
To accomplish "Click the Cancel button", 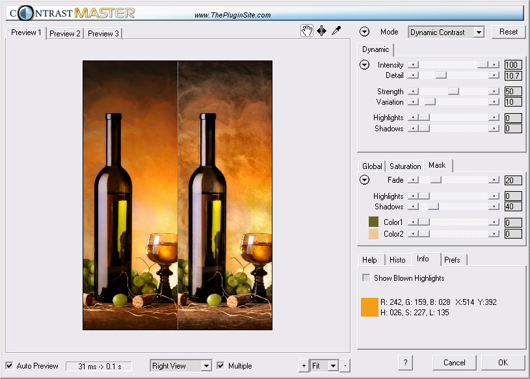I will 455,363.
